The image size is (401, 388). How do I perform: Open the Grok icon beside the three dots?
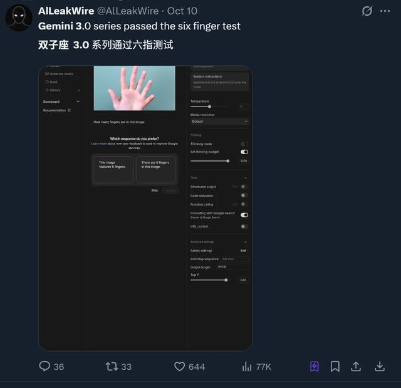(367, 11)
